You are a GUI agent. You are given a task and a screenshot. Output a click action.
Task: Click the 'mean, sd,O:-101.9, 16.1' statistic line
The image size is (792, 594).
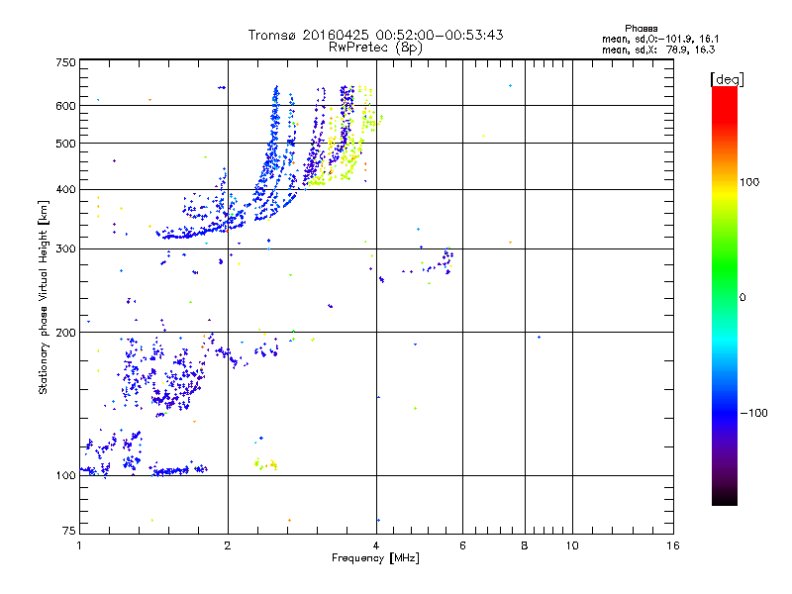pos(660,39)
